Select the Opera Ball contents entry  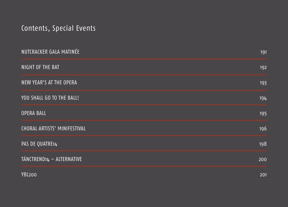click(34, 113)
